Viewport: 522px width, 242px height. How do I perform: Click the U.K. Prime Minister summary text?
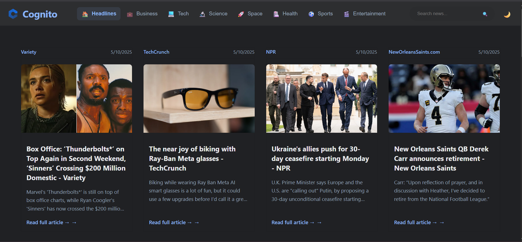pos(320,191)
